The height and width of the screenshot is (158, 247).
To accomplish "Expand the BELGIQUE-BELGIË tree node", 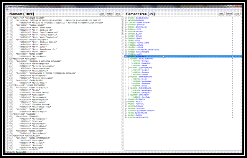I will [x=126, y=18].
